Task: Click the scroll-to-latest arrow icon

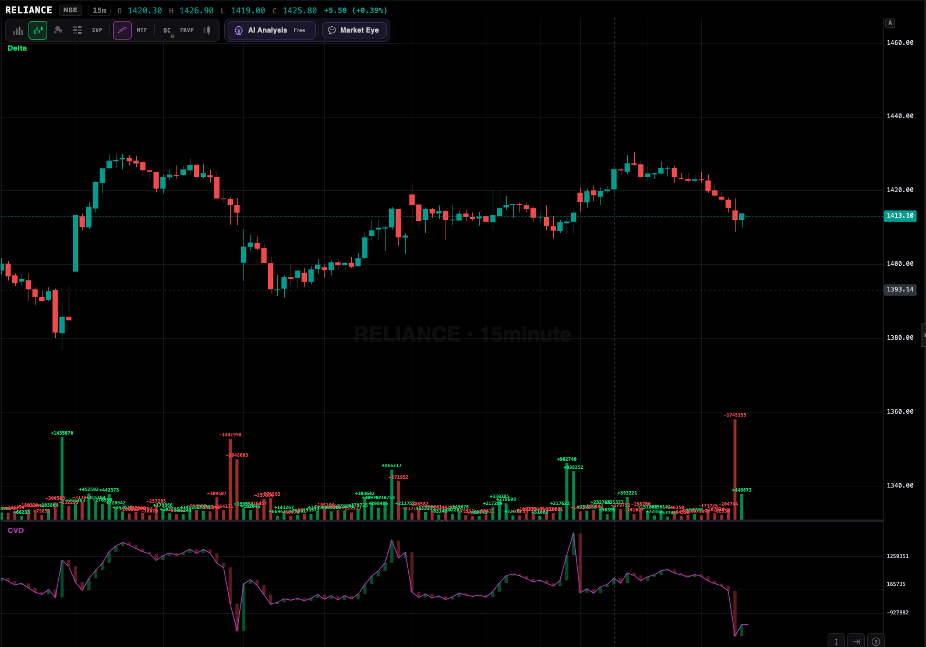Action: 856,641
